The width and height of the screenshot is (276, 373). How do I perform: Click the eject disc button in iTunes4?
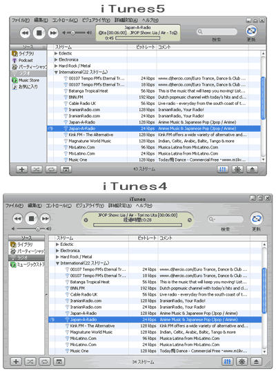(x=256, y=362)
